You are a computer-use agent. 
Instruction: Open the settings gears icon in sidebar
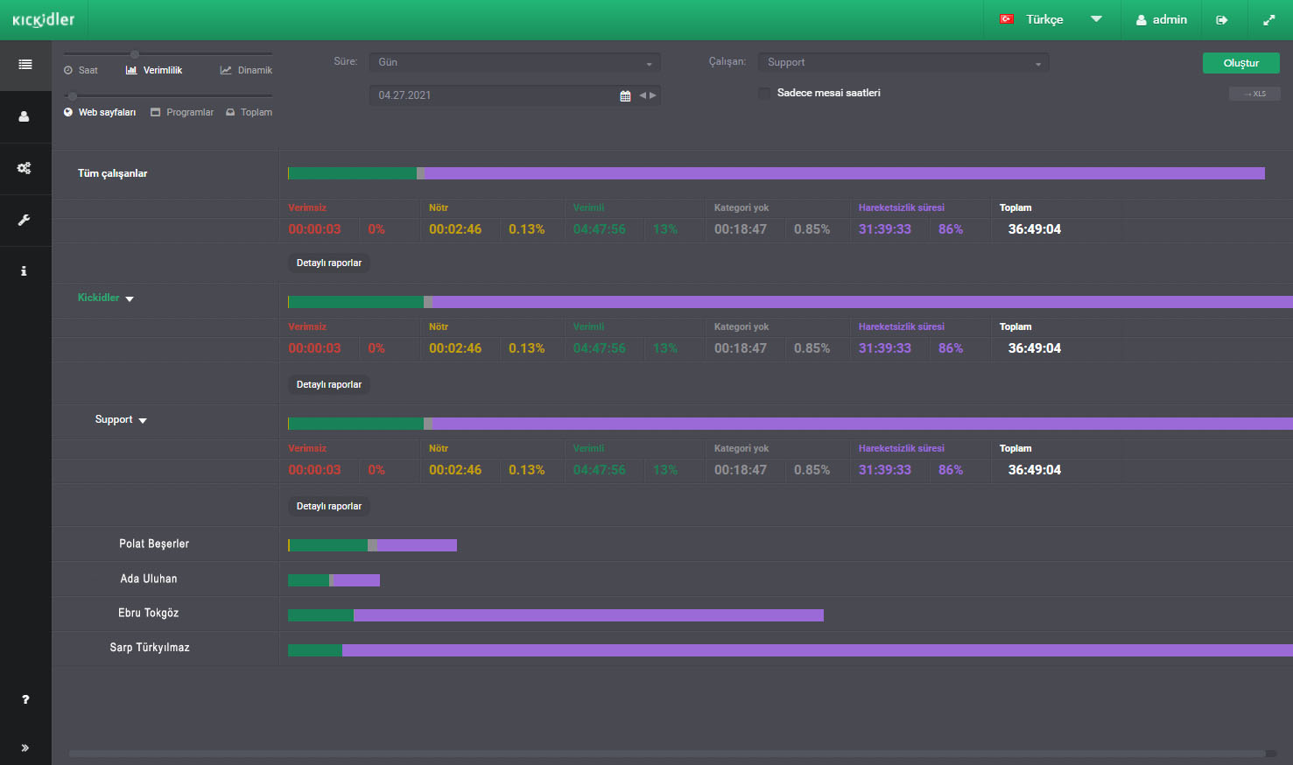(25, 168)
